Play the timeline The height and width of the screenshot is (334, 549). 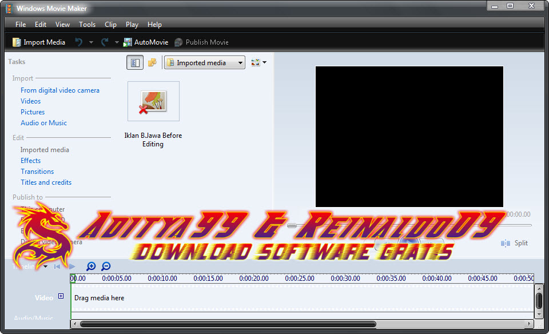point(72,267)
